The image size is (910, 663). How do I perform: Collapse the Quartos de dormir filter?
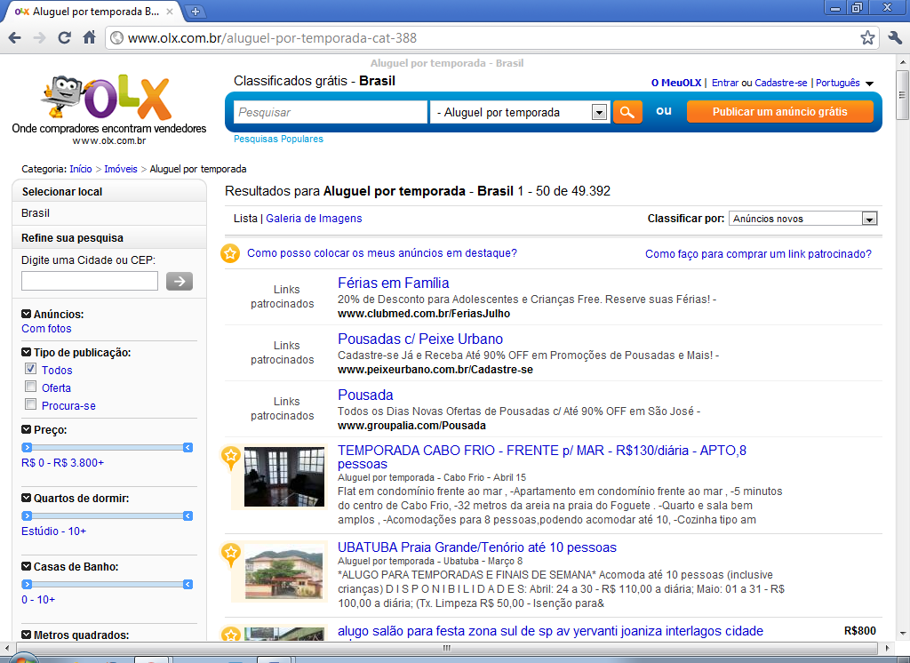coord(26,498)
